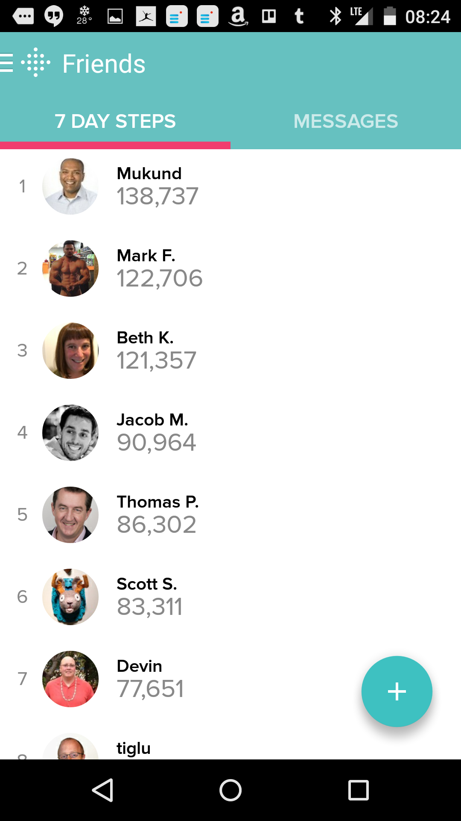This screenshot has width=461, height=821.
Task: Tap Mark F.'s avatar photo
Action: click(70, 269)
